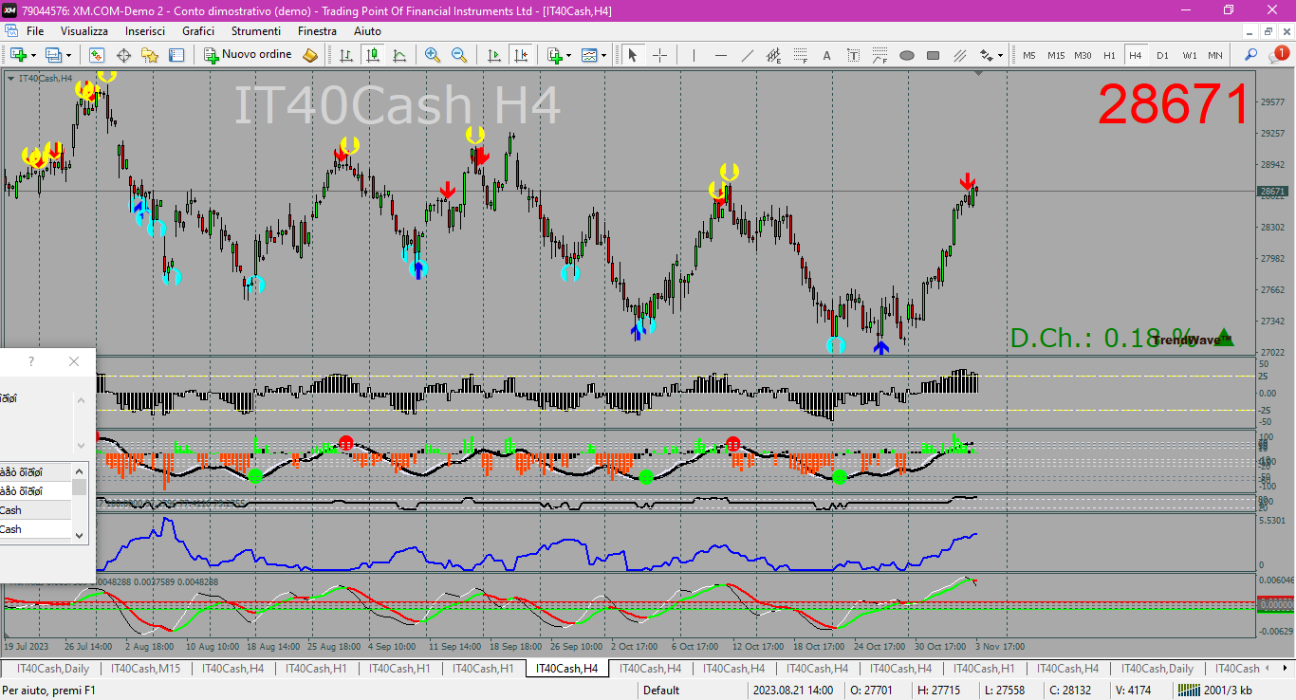Insert text with the A tool
1296x700 pixels.
[827, 55]
